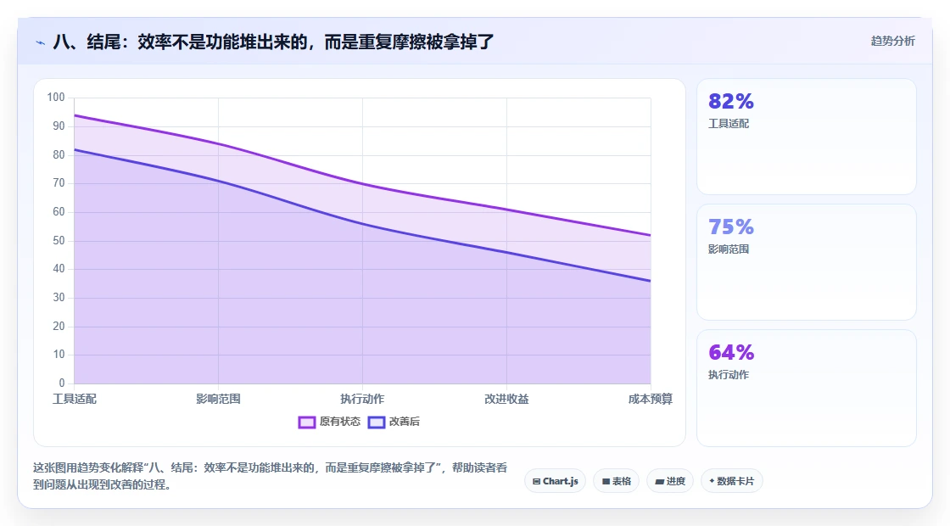Image resolution: width=950 pixels, height=526 pixels.
Task: Click the section title 八、结尾
Action: (x=273, y=42)
